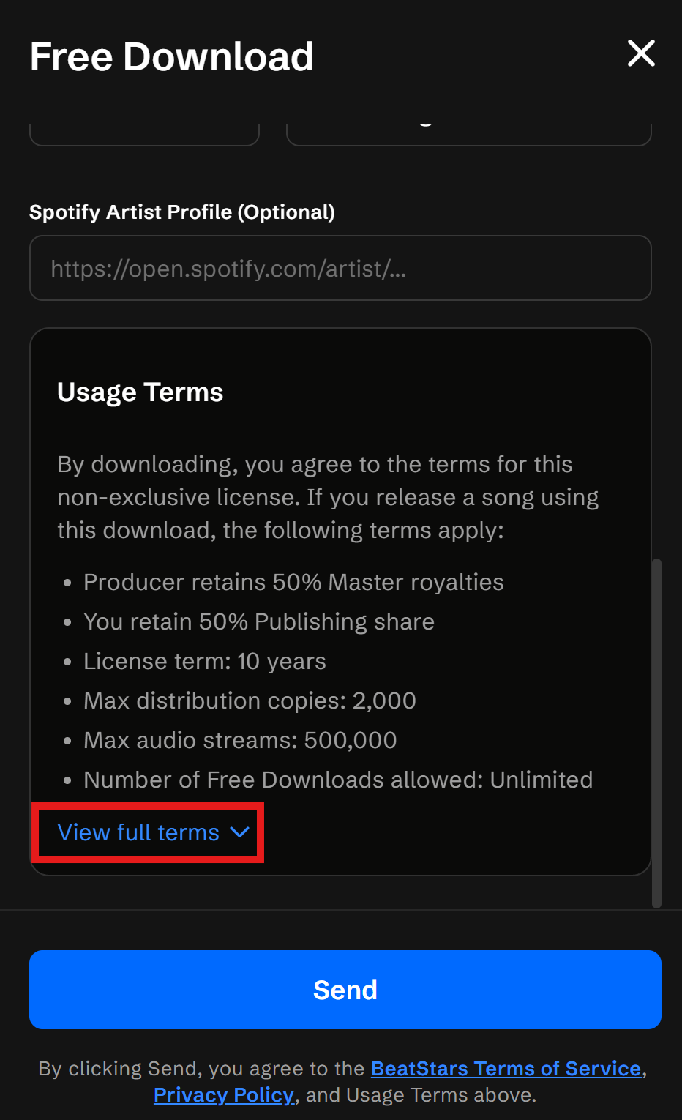Image resolution: width=682 pixels, height=1120 pixels.
Task: Click the Producer retains 50% Master royalties item
Action: coord(293,582)
